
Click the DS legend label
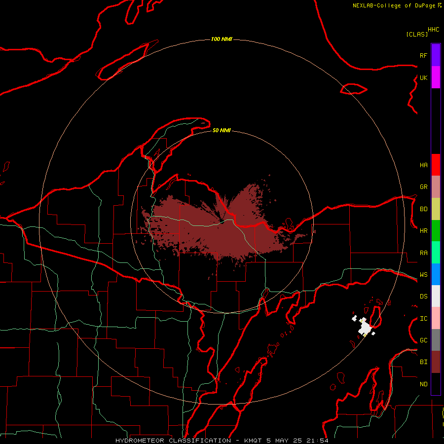[423, 296]
